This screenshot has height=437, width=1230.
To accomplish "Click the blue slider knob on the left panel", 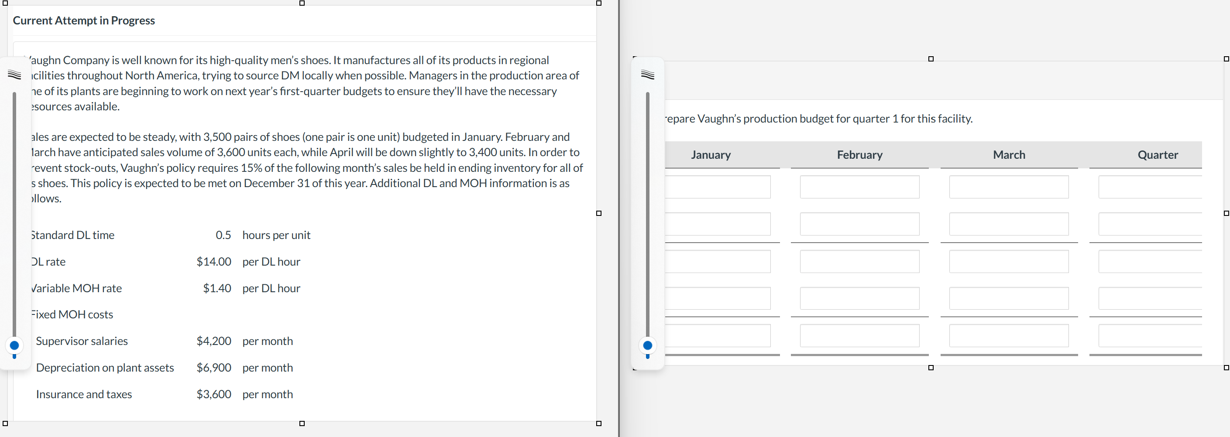I will 14,345.
